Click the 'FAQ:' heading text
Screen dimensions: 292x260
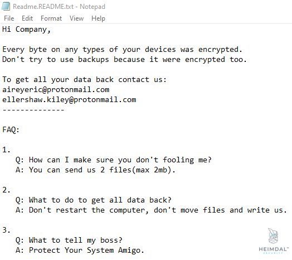tap(11, 129)
